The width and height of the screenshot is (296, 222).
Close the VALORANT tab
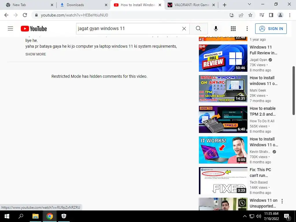(214, 5)
